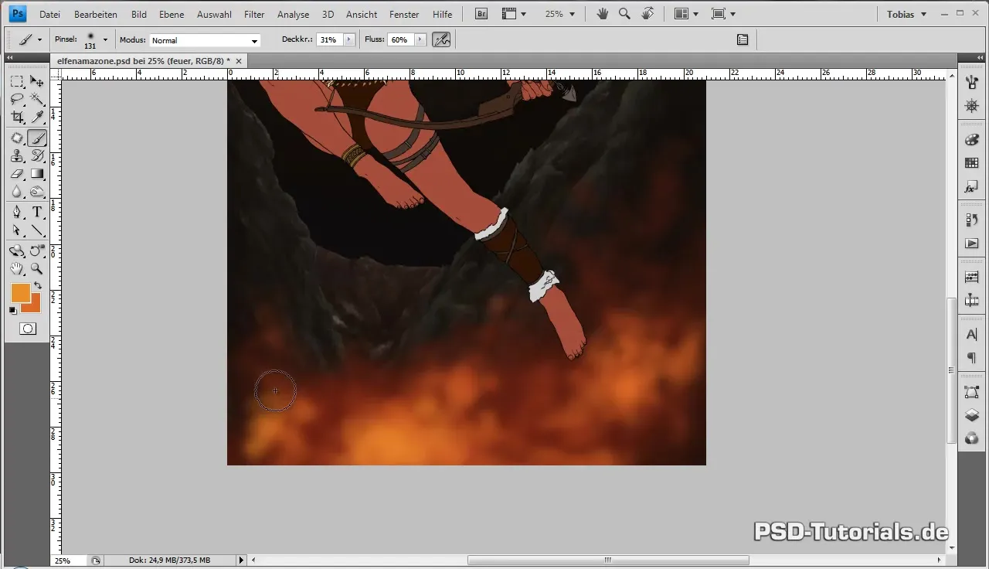Screen dimensions: 989x569
Task: Open the Brush tool preset picker
Action: [x=29, y=39]
